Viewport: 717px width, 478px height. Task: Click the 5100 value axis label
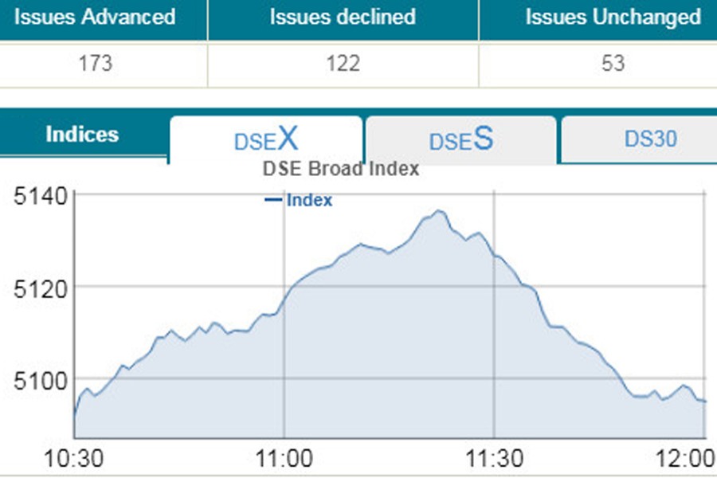click(x=36, y=379)
